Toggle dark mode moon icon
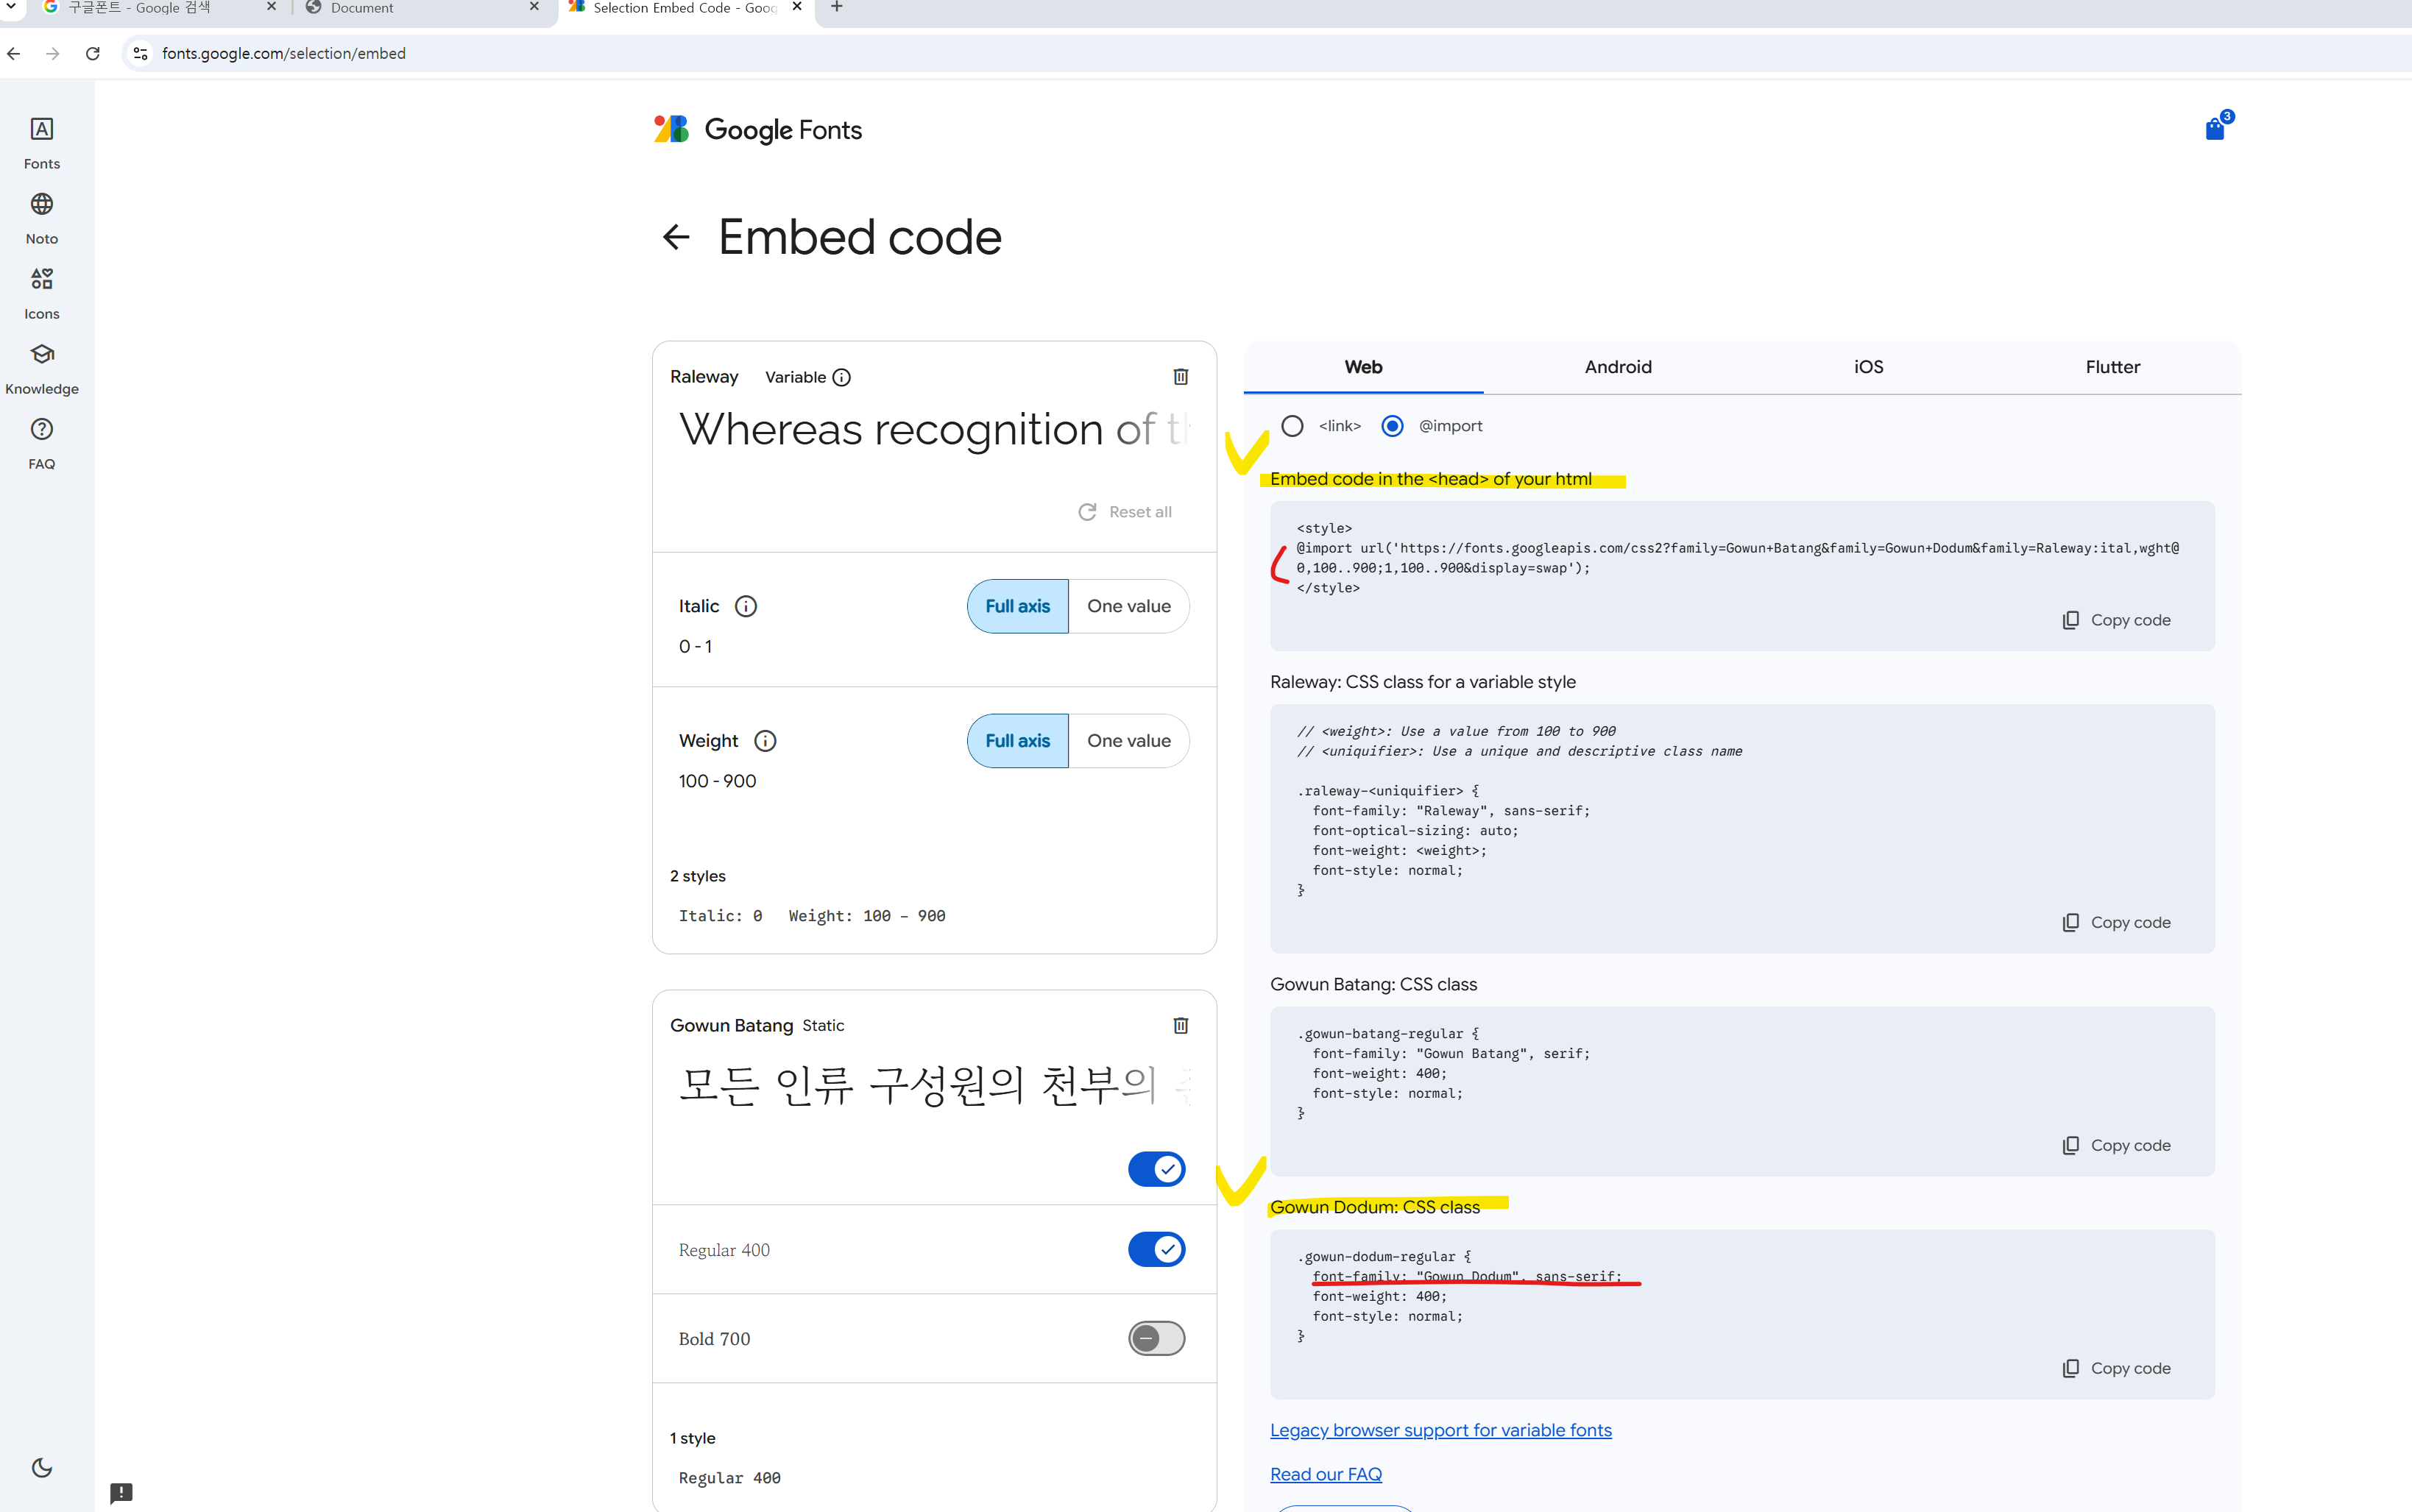 42,1467
